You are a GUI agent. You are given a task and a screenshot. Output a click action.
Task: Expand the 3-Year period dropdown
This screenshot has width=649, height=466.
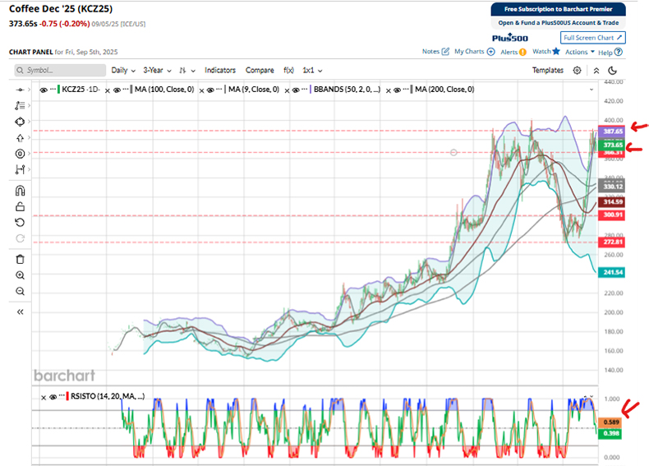157,71
